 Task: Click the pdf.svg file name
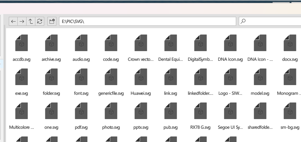[81, 127]
